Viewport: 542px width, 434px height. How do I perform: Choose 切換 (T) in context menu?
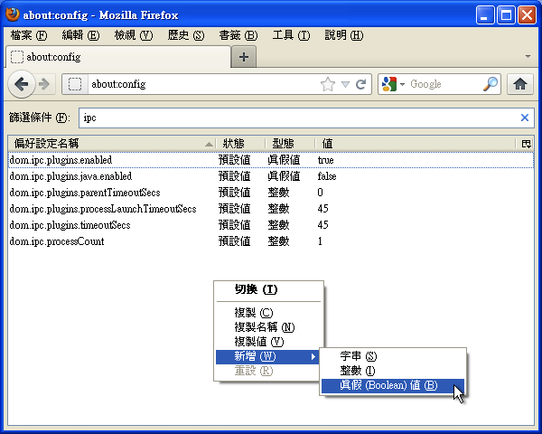(x=268, y=289)
